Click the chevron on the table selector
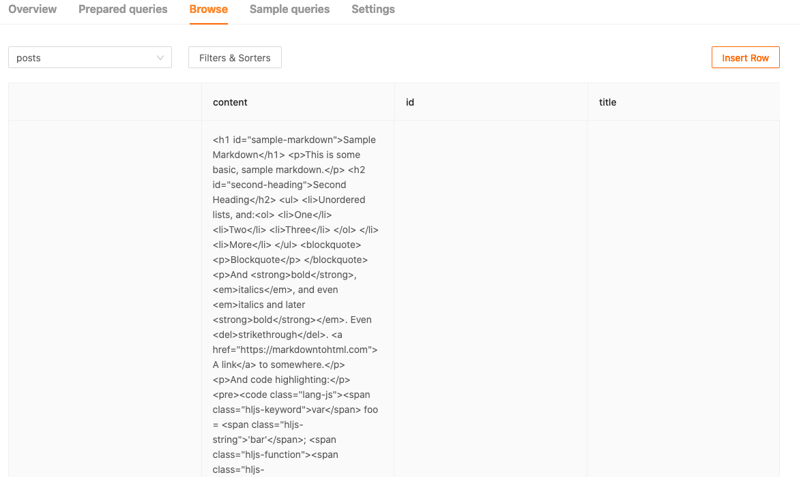 (x=160, y=57)
